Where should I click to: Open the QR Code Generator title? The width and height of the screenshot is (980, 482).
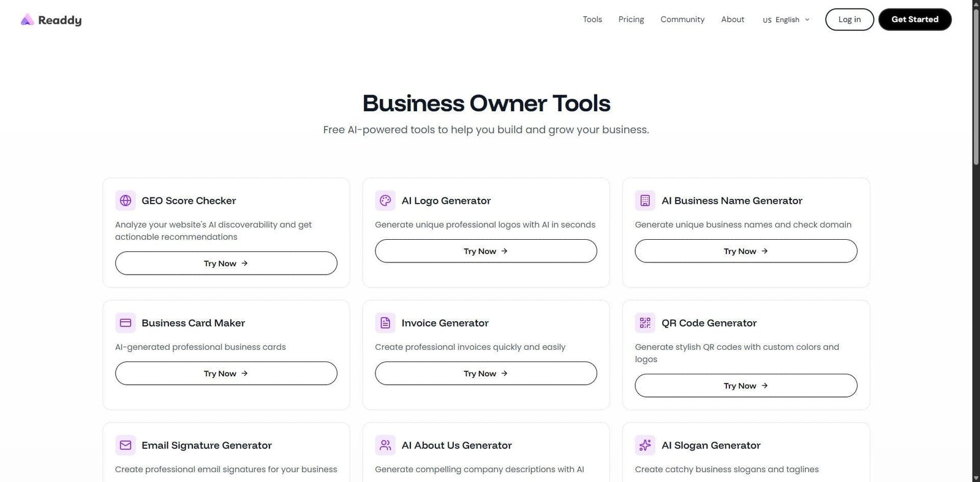(x=709, y=323)
